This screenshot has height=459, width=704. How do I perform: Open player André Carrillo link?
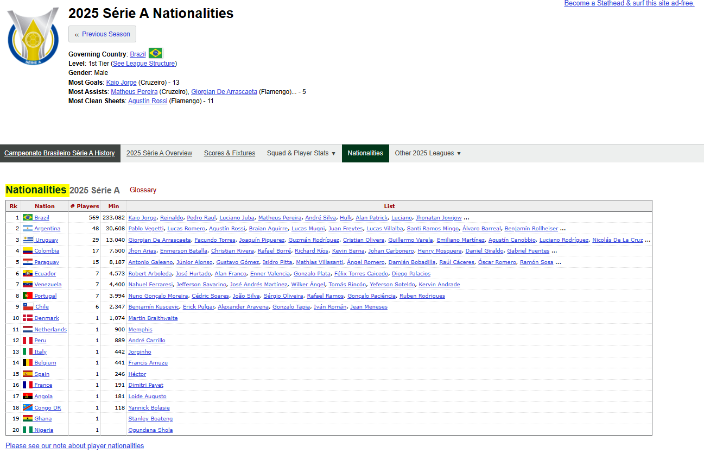point(147,340)
